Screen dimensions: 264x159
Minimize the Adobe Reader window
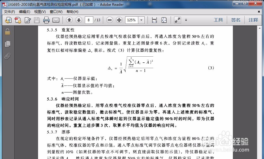(237, 3)
